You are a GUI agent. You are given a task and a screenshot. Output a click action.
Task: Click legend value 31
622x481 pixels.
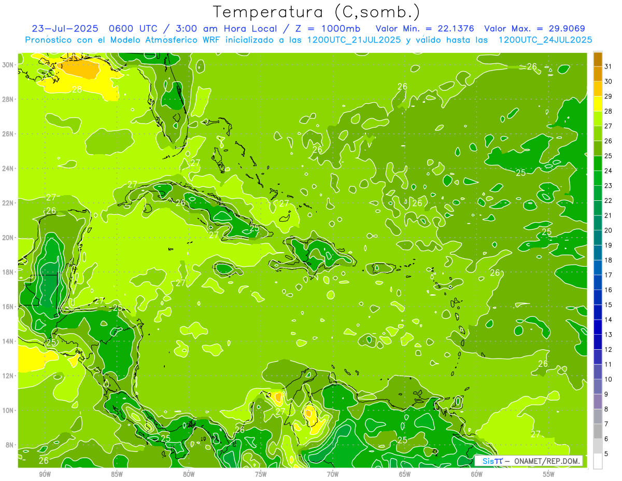pos(608,66)
